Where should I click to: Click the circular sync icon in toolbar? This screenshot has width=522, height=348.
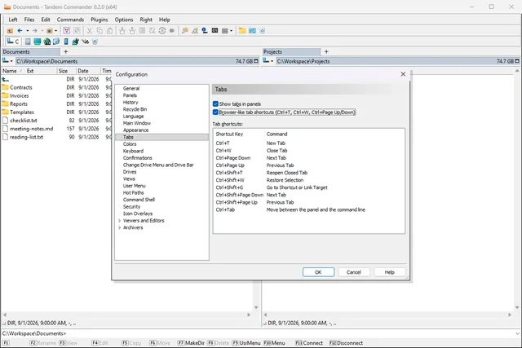point(162,31)
